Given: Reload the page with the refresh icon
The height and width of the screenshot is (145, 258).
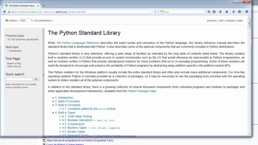Looking at the screenshot, I should click(155, 12).
